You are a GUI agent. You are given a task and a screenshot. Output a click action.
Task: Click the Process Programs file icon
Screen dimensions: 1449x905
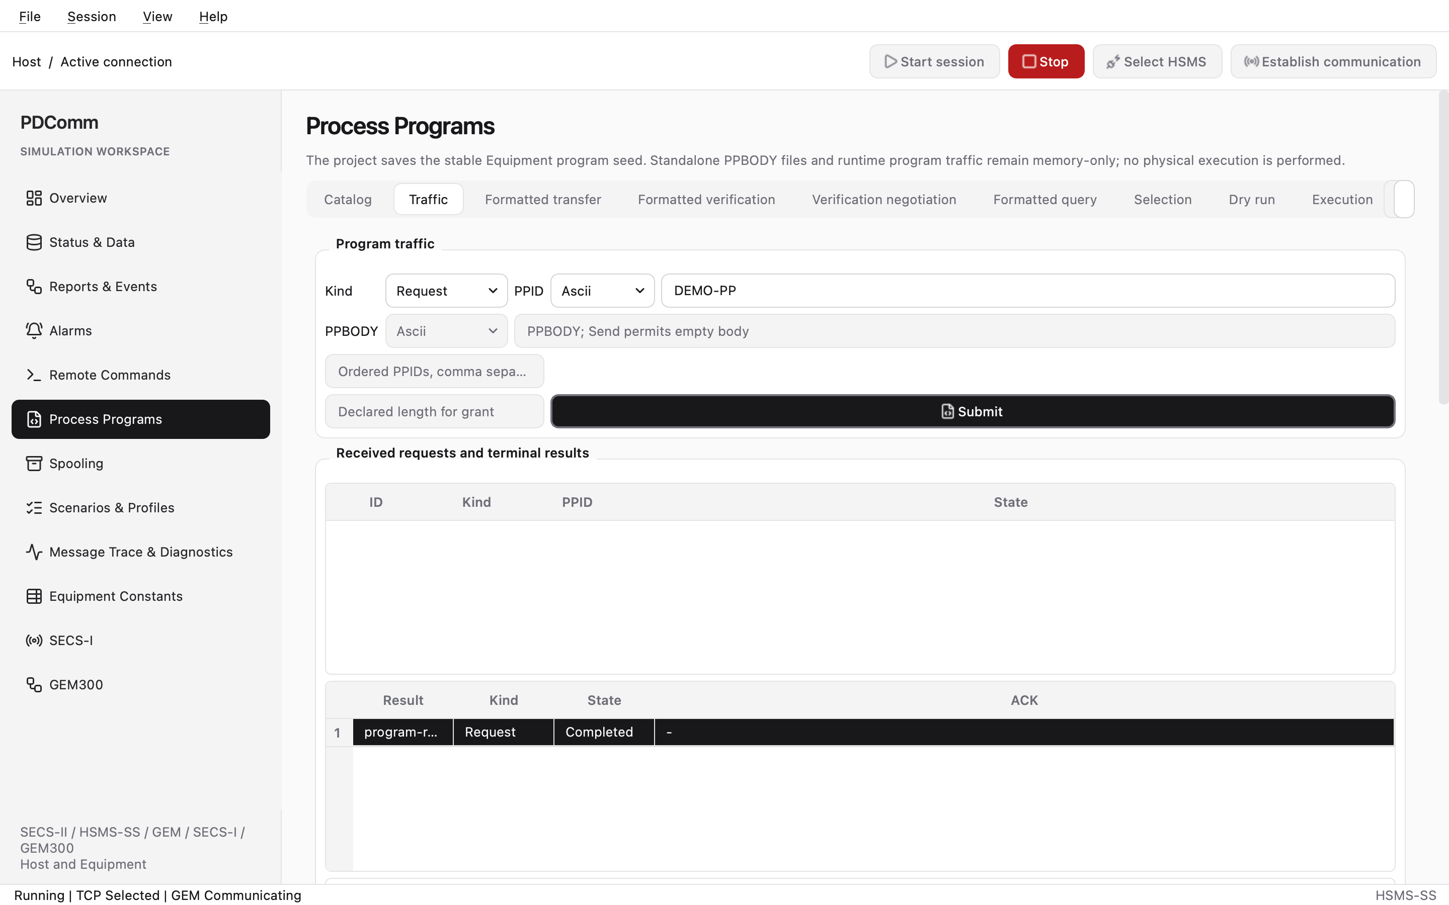click(x=34, y=420)
